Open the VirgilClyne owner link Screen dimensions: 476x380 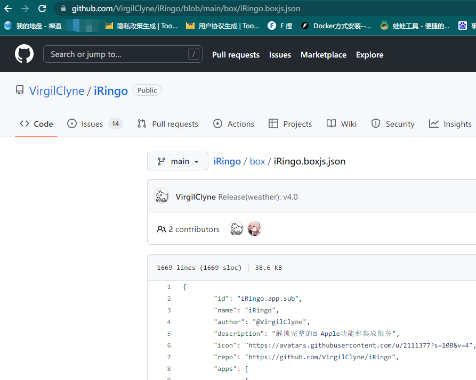pos(57,90)
